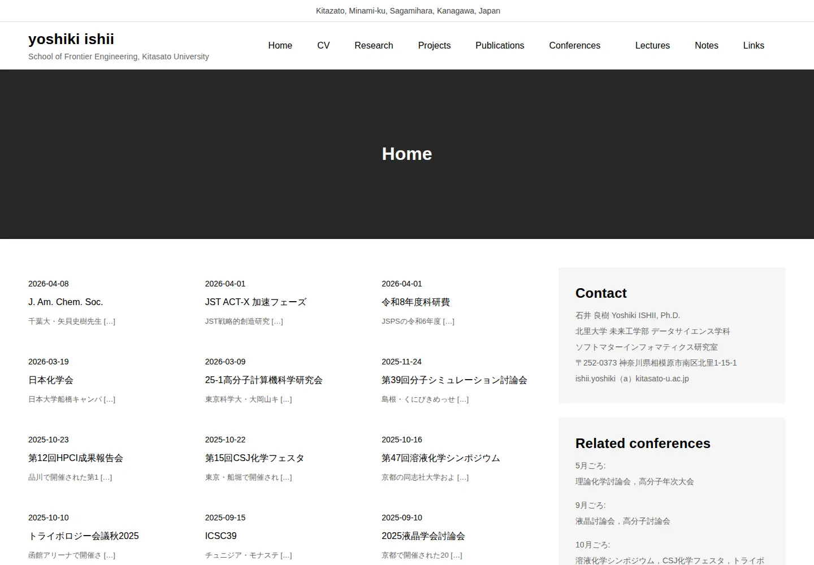Open the 令和8年度科研費 post
The height and width of the screenshot is (565, 814).
415,302
